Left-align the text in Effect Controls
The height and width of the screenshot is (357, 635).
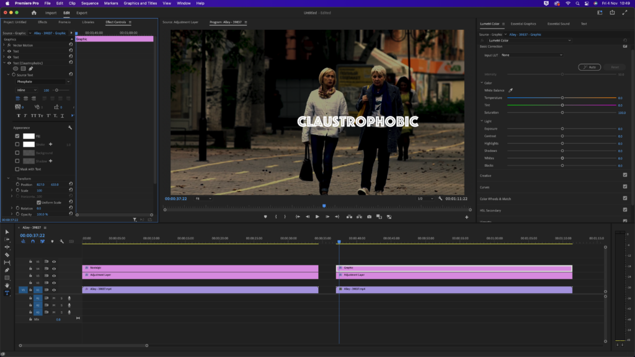[x=18, y=99]
